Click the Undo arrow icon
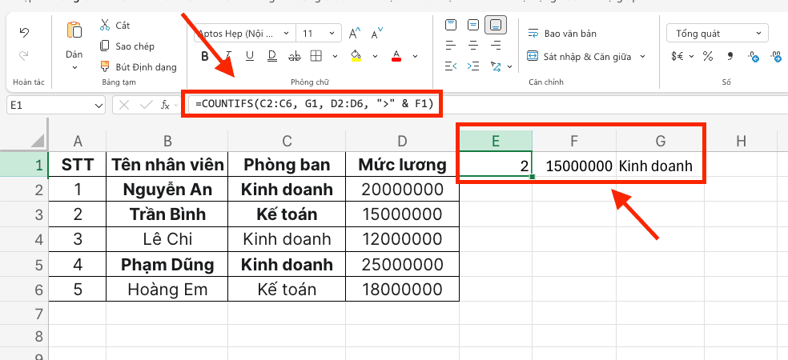 click(x=24, y=33)
